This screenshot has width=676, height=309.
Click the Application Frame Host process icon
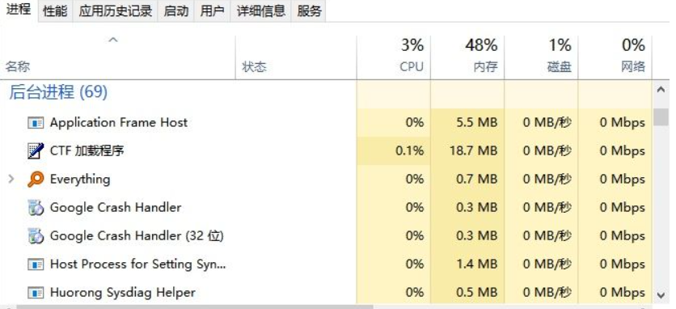[x=36, y=123]
